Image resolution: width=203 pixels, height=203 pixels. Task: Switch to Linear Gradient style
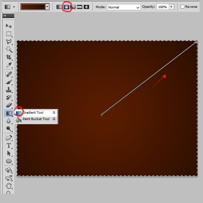tap(59, 7)
